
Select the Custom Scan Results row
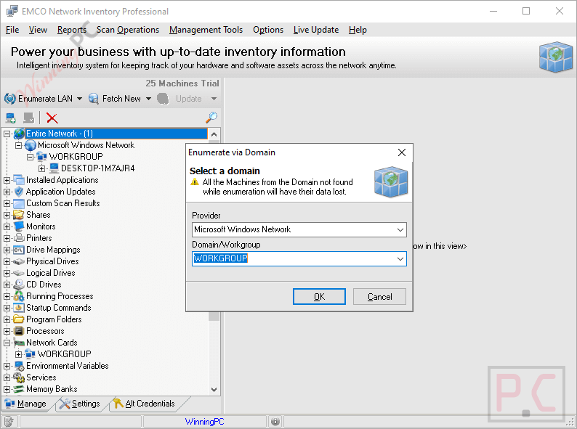63,203
